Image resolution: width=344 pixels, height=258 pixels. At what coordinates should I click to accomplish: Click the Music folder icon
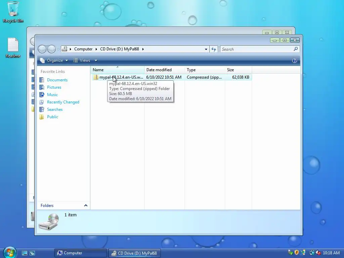pos(42,94)
